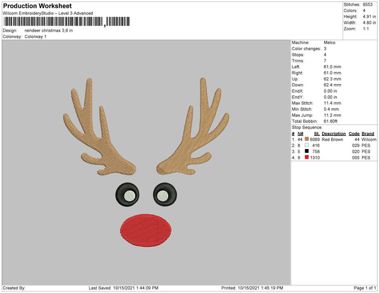The image size is (379, 293).
Task: Click the Stitches value '8553'
Action: click(368, 4)
